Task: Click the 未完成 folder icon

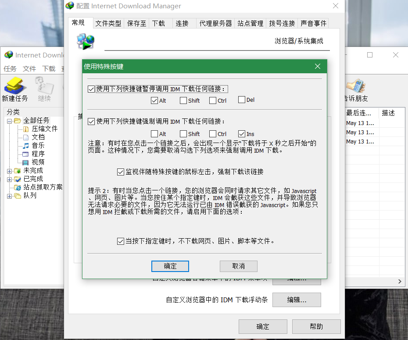Action: [18, 171]
